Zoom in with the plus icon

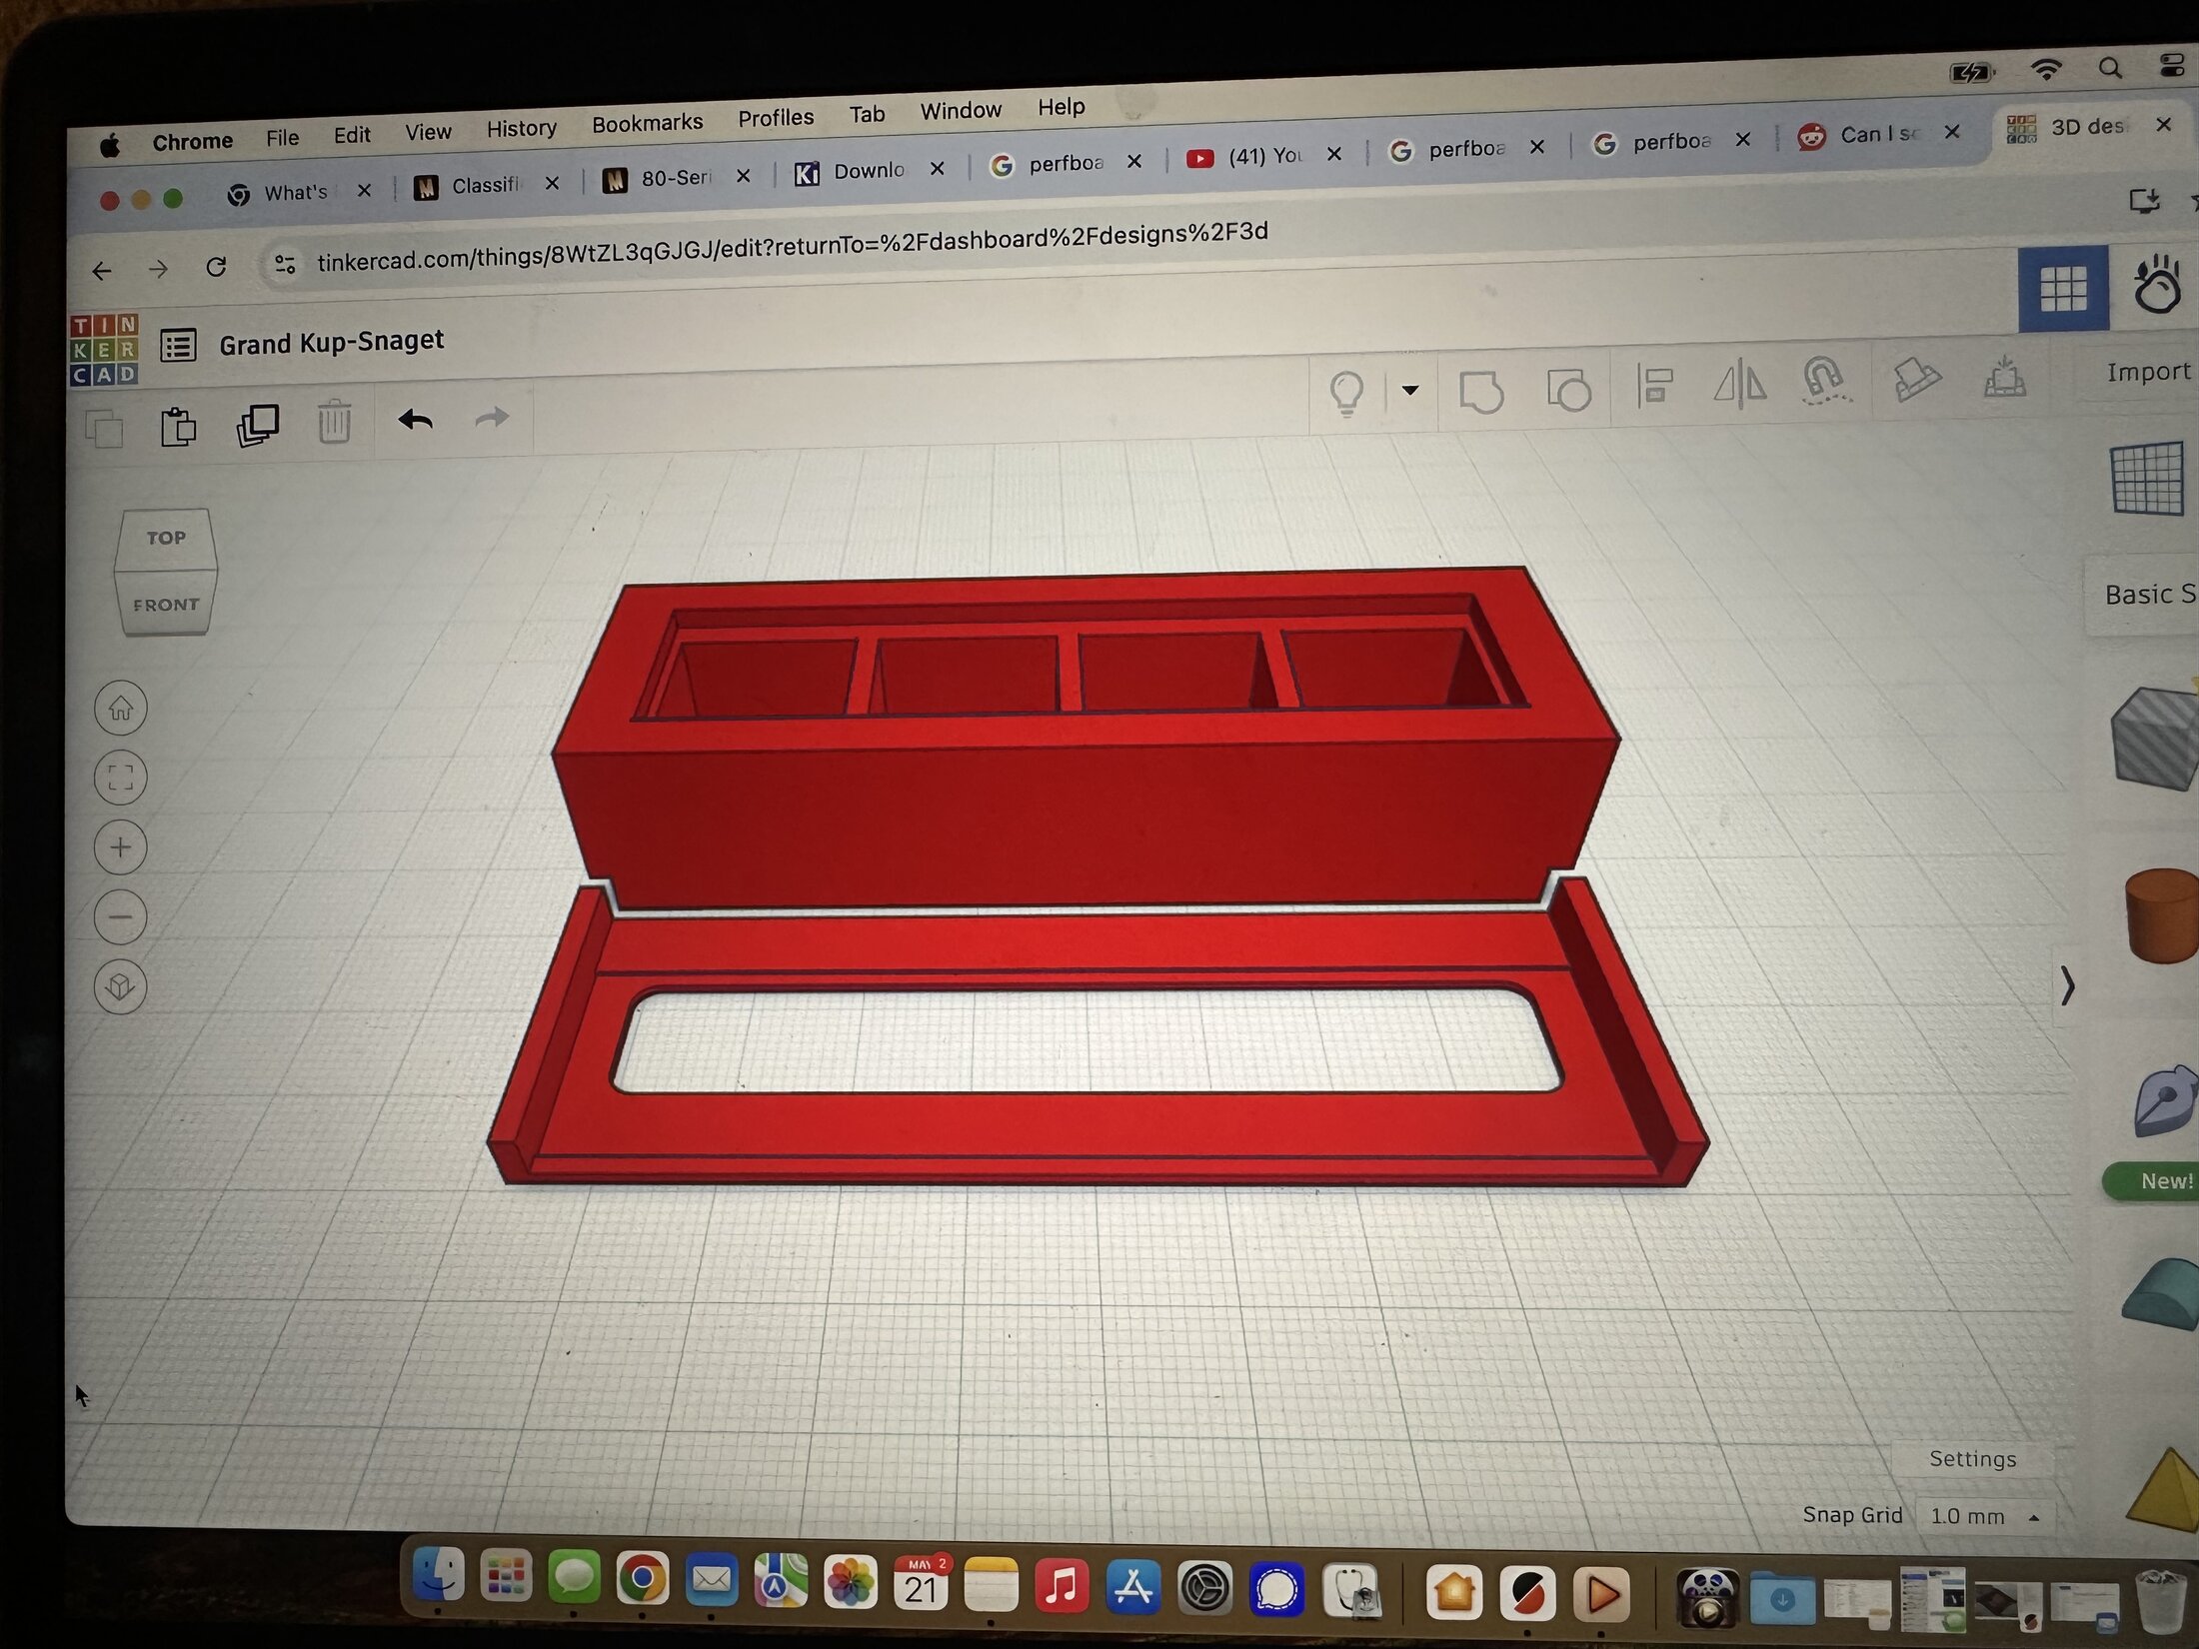(121, 847)
